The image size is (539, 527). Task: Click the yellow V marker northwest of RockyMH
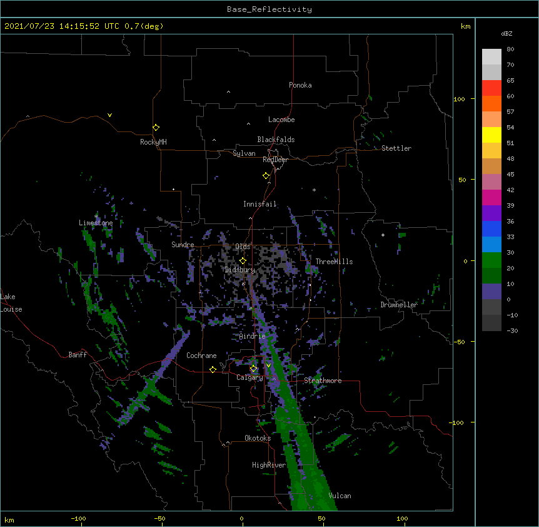pyautogui.click(x=109, y=115)
